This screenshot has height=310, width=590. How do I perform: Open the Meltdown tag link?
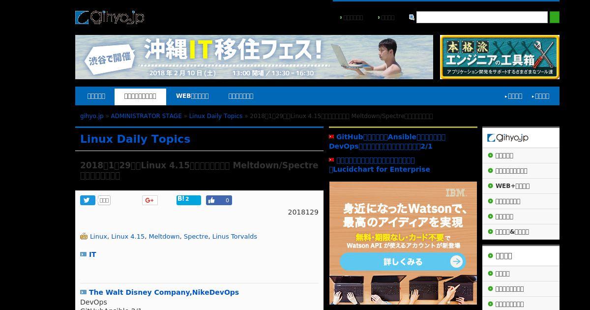tap(164, 236)
